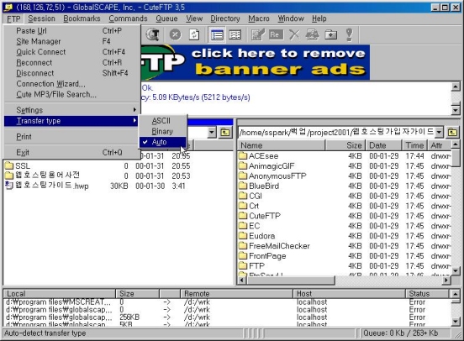Select the Exit menu entry

71,153
